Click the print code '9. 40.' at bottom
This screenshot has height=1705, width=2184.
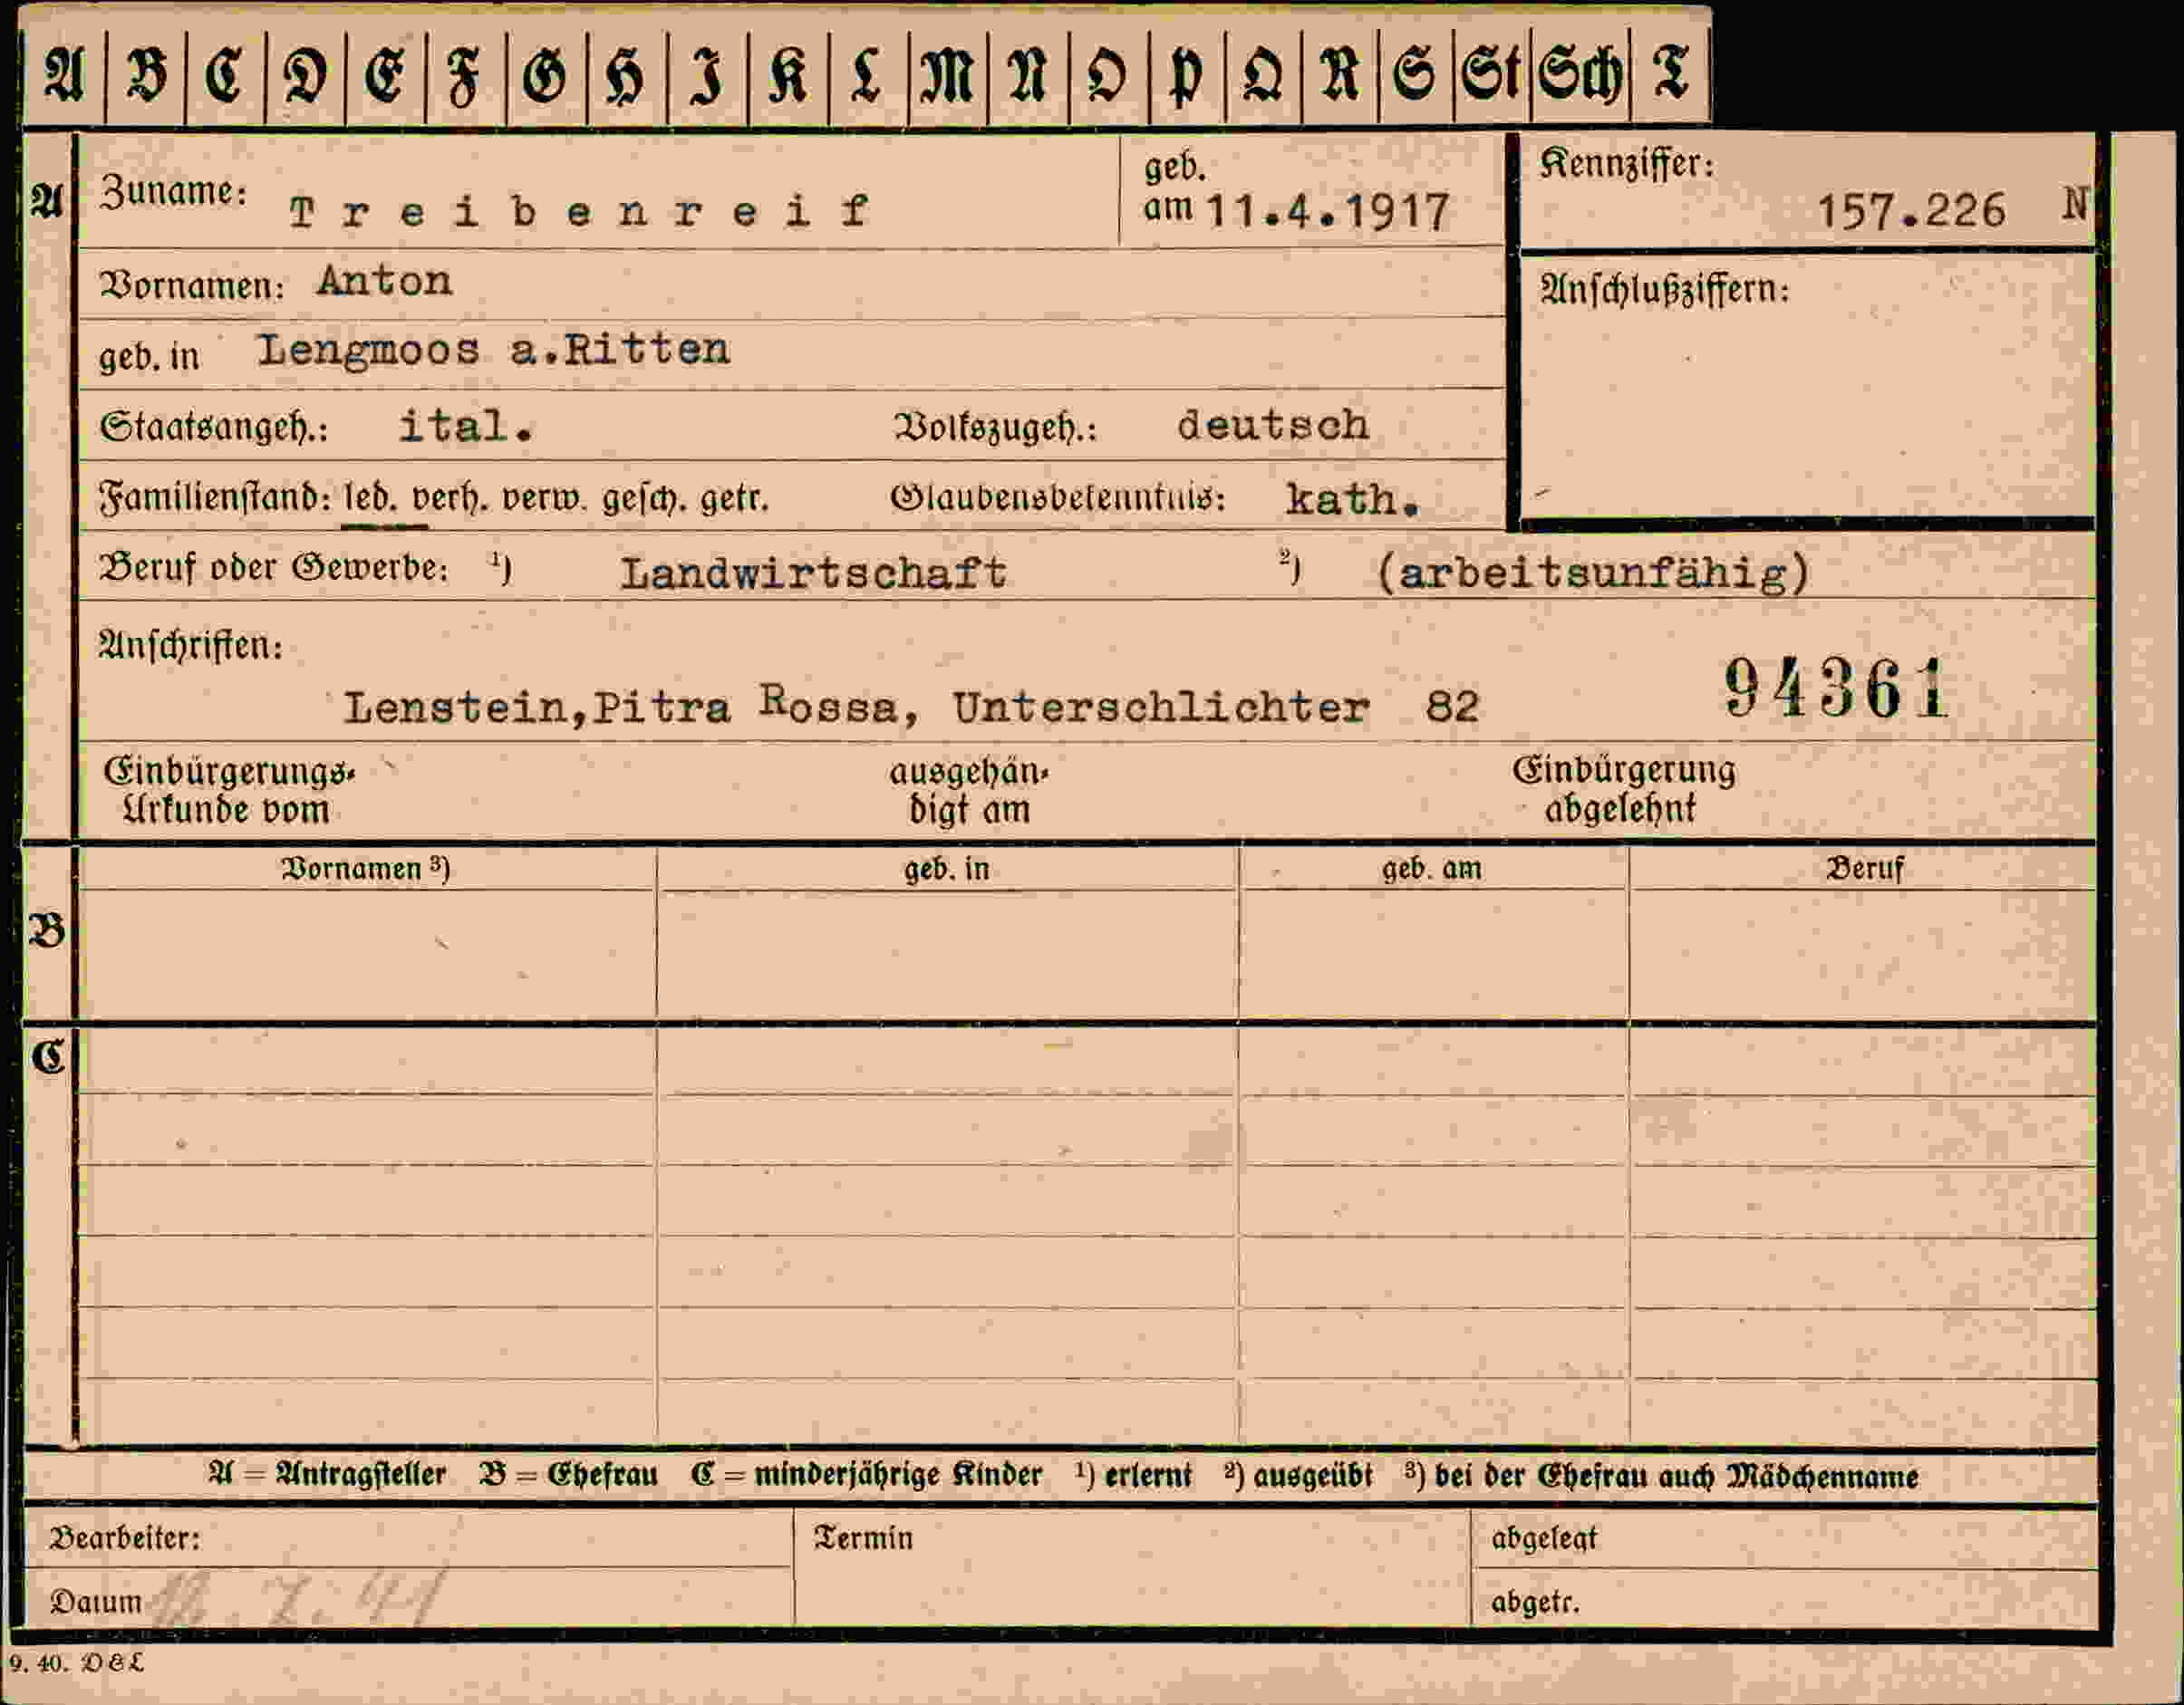[x=38, y=1664]
